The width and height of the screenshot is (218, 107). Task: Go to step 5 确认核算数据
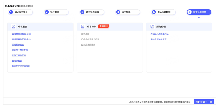click(x=163, y=12)
